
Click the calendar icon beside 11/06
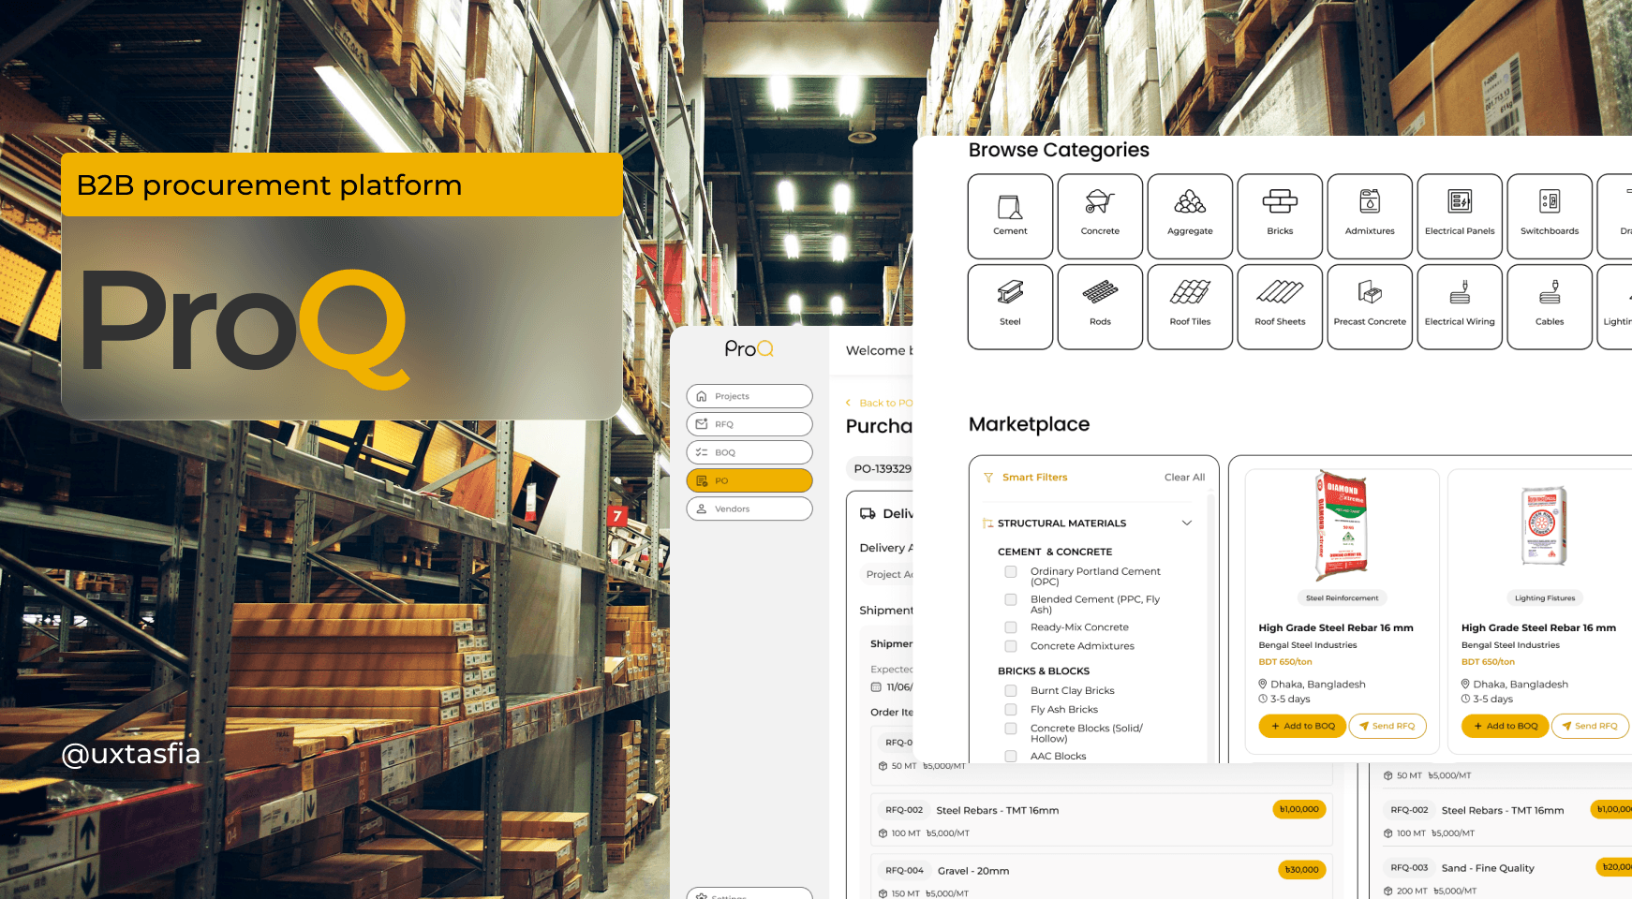coord(876,687)
